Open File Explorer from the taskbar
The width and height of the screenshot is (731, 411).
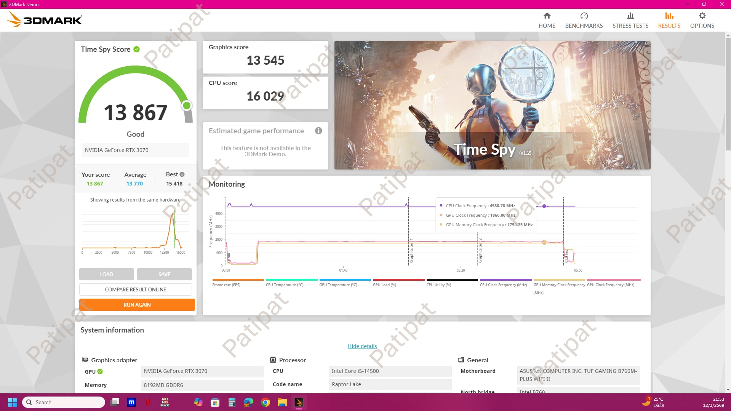(282, 402)
